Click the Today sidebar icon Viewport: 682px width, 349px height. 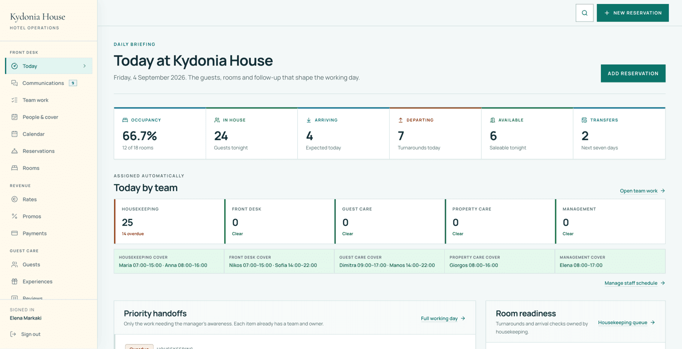(x=15, y=66)
